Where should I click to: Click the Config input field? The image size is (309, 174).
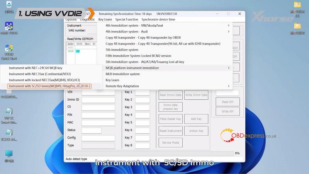tap(98, 138)
